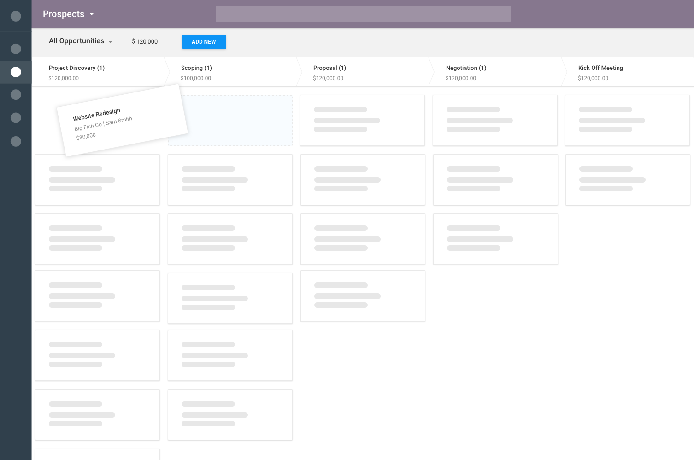Click the "All Opportunities" label
694x460 pixels.
(x=76, y=41)
